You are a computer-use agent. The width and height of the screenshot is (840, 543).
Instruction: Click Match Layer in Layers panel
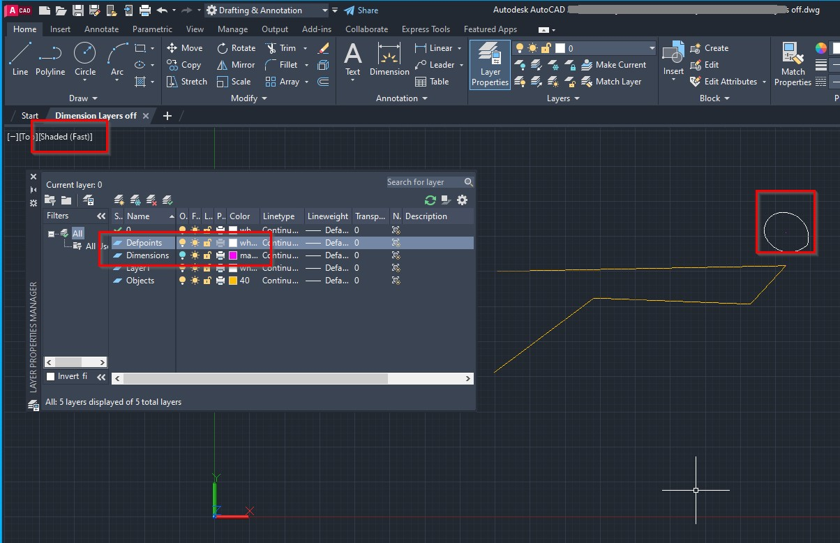click(x=611, y=82)
